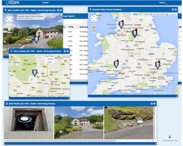Select Pegman in the Site Location map
183x146 pixels.
(12, 57)
